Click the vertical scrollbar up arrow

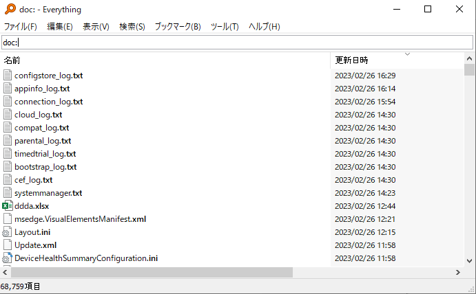(x=469, y=58)
